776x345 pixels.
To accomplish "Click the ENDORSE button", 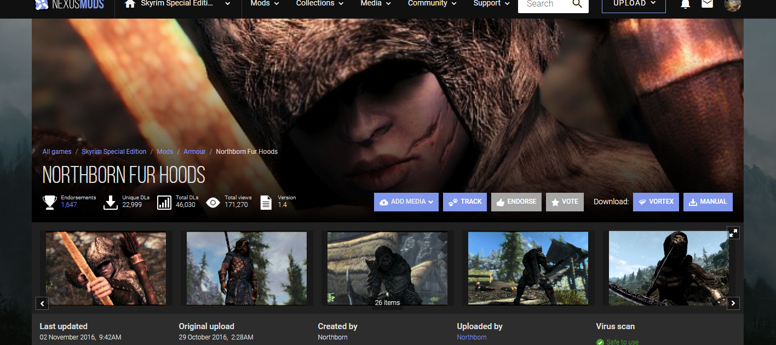I will pos(516,202).
